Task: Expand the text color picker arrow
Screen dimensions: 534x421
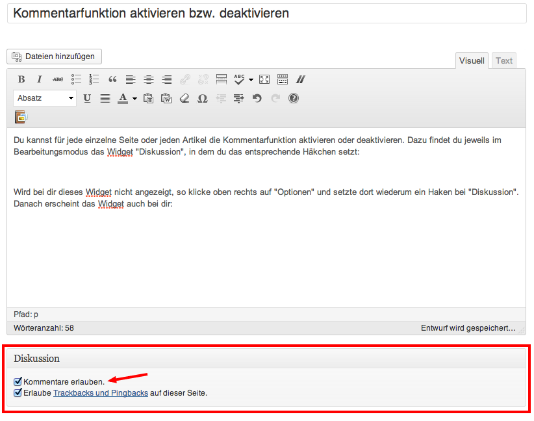Action: pos(134,99)
